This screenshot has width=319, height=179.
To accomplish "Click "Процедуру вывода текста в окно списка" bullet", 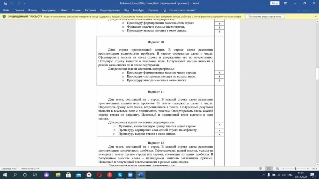I will coord(147,134).
